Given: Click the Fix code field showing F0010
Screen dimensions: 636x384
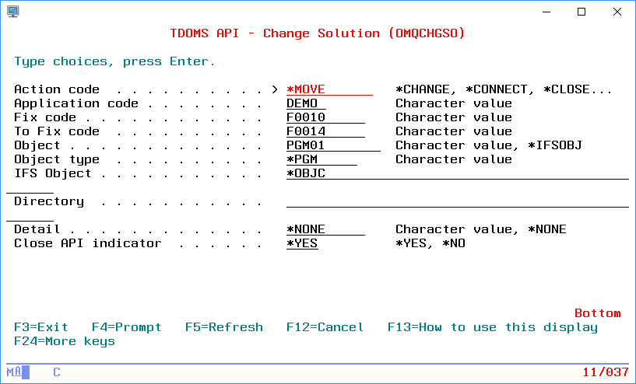Looking at the screenshot, I should pos(325,117).
